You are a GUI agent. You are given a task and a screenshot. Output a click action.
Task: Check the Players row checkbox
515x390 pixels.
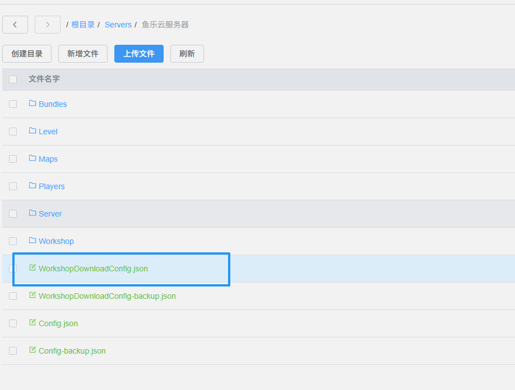[13, 186]
